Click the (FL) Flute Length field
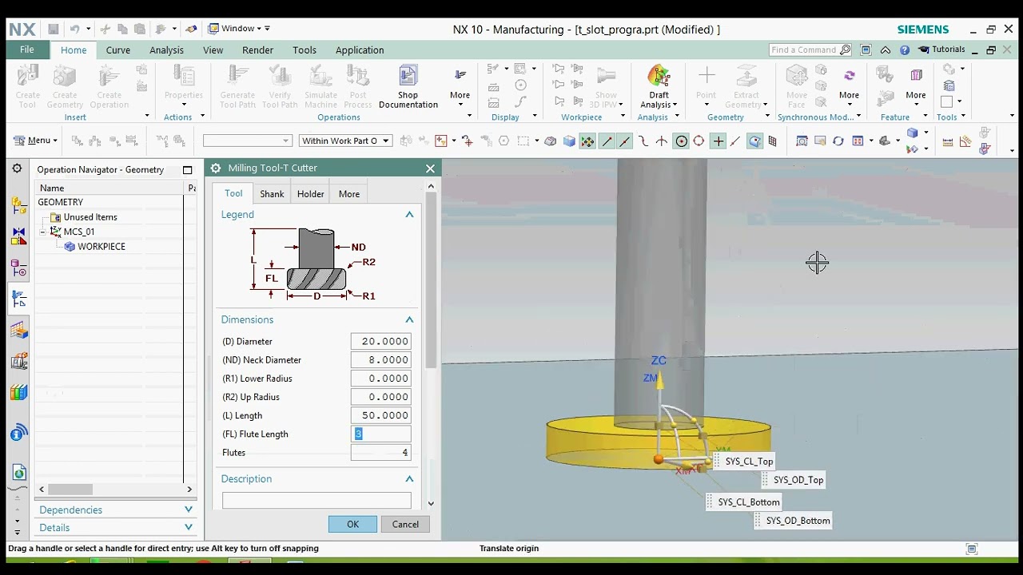 tap(380, 434)
